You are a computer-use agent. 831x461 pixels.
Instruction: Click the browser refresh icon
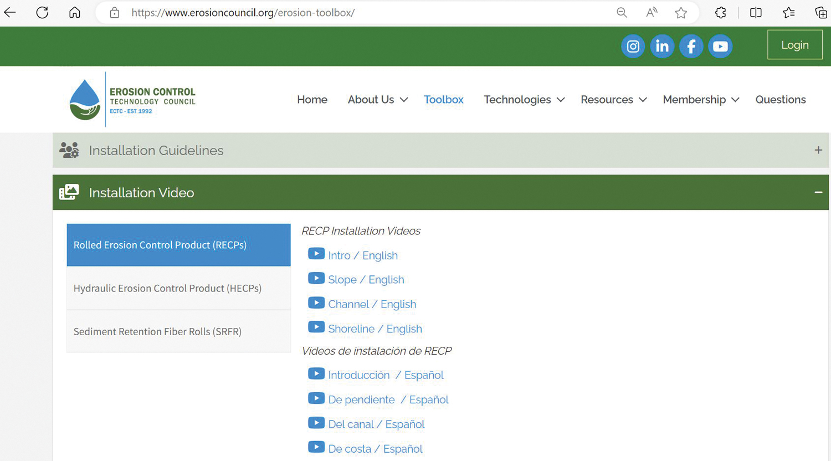[42, 13]
